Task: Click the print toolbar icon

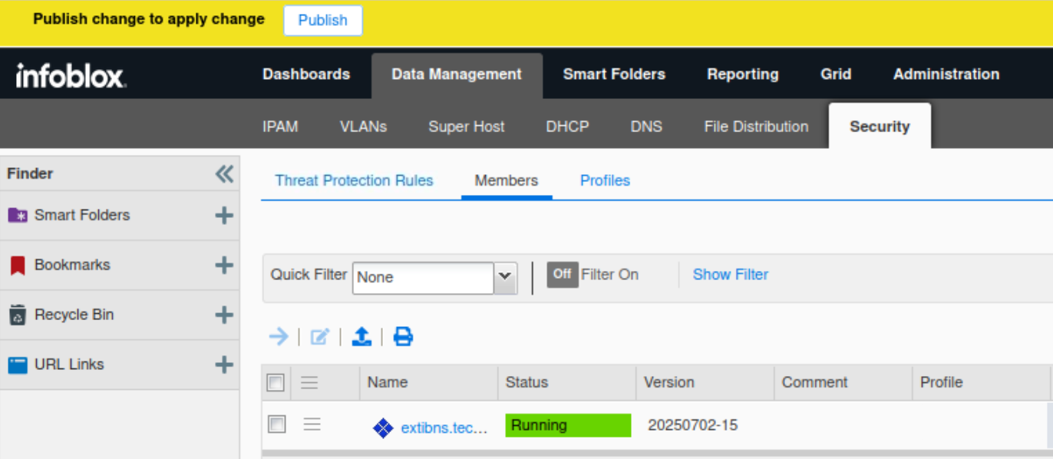Action: point(403,336)
